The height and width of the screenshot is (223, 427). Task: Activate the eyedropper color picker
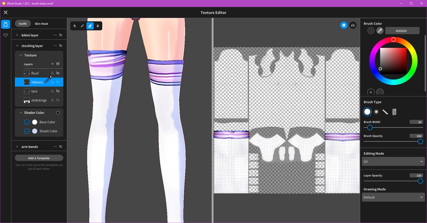380,31
